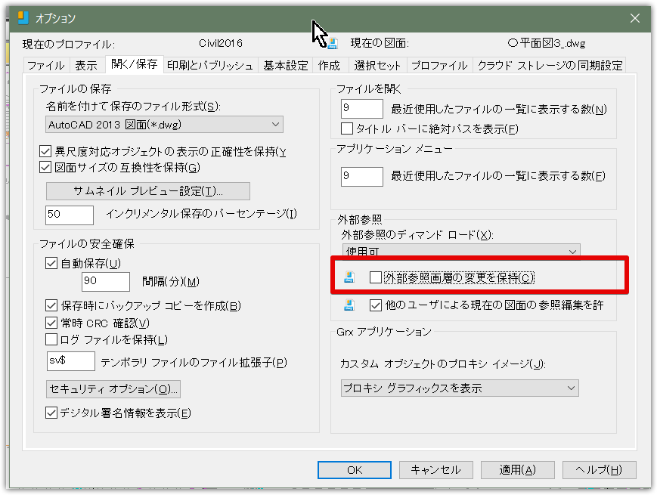Screen dimensions: 657x495
Task: Click アプリケーション メニュー recent files count field
Action: click(x=362, y=176)
